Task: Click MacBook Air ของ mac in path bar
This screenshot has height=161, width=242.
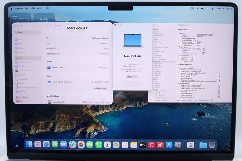Action: coord(187,100)
